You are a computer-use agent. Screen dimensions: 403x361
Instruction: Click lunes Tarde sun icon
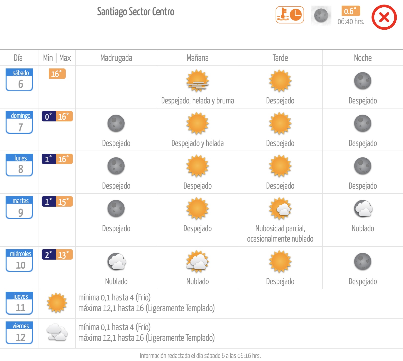(280, 166)
